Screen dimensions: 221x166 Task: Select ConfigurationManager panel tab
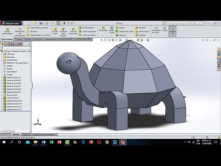click(x=12, y=44)
